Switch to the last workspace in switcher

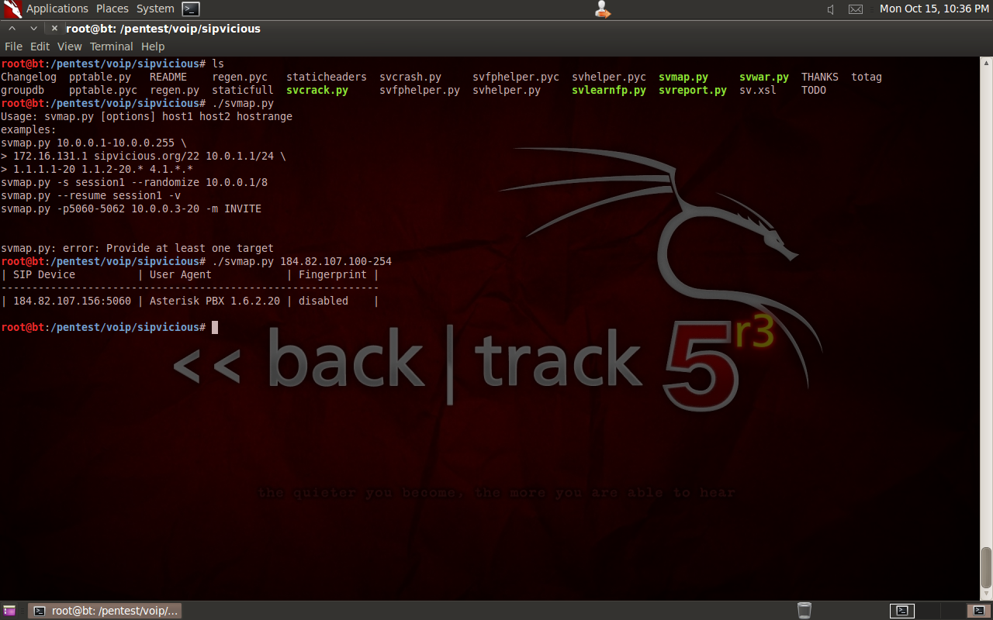tap(978, 611)
